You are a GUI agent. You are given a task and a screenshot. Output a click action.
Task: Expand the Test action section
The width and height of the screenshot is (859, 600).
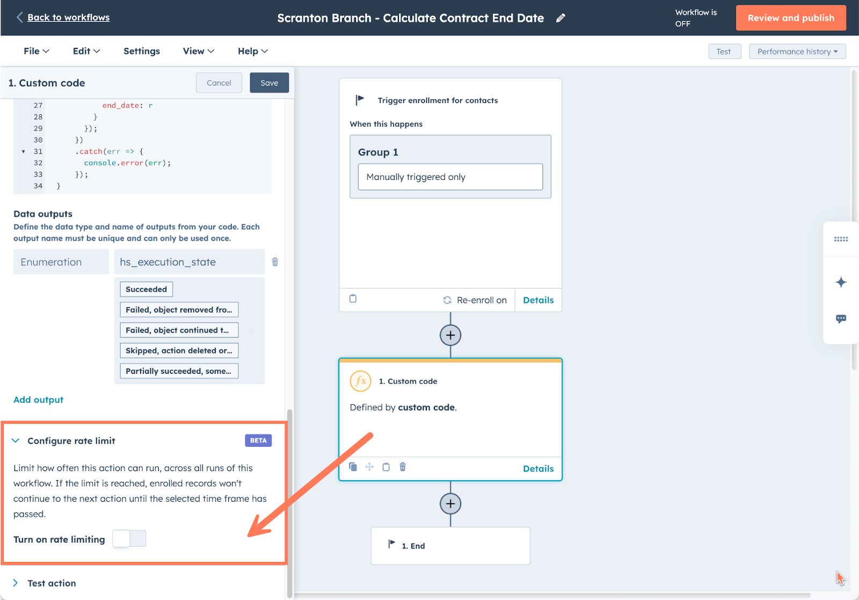16,583
